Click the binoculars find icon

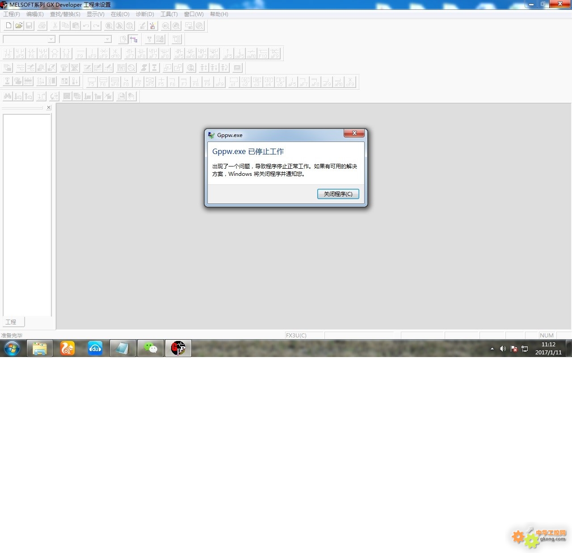point(8,96)
